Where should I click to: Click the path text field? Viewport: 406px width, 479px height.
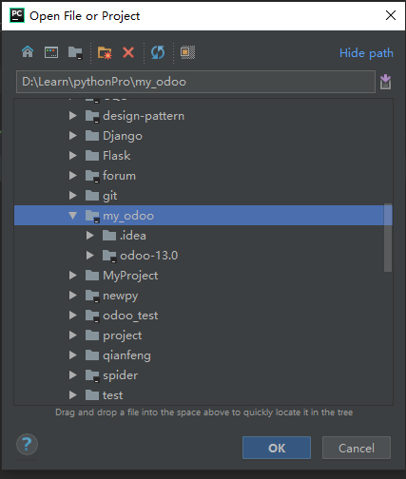click(x=196, y=82)
